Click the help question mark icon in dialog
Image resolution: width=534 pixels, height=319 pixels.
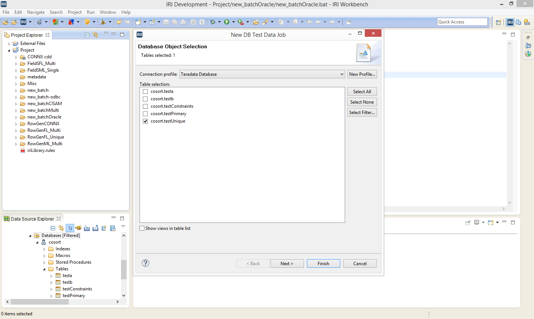[145, 263]
